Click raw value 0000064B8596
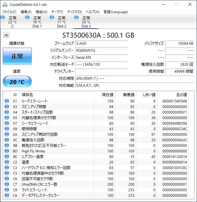This screenshot has width=197, height=202. click(x=175, y=123)
